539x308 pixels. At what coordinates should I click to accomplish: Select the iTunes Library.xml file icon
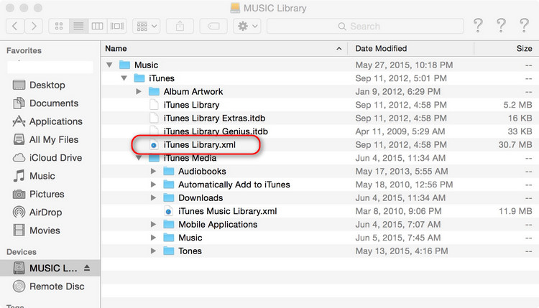click(154, 145)
